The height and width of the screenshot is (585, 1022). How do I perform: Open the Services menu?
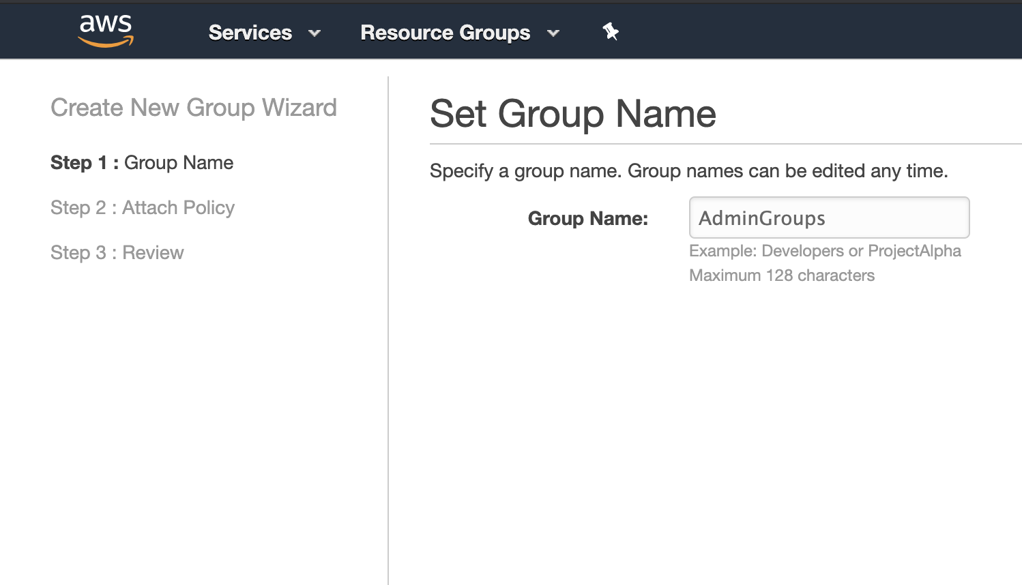[250, 33]
